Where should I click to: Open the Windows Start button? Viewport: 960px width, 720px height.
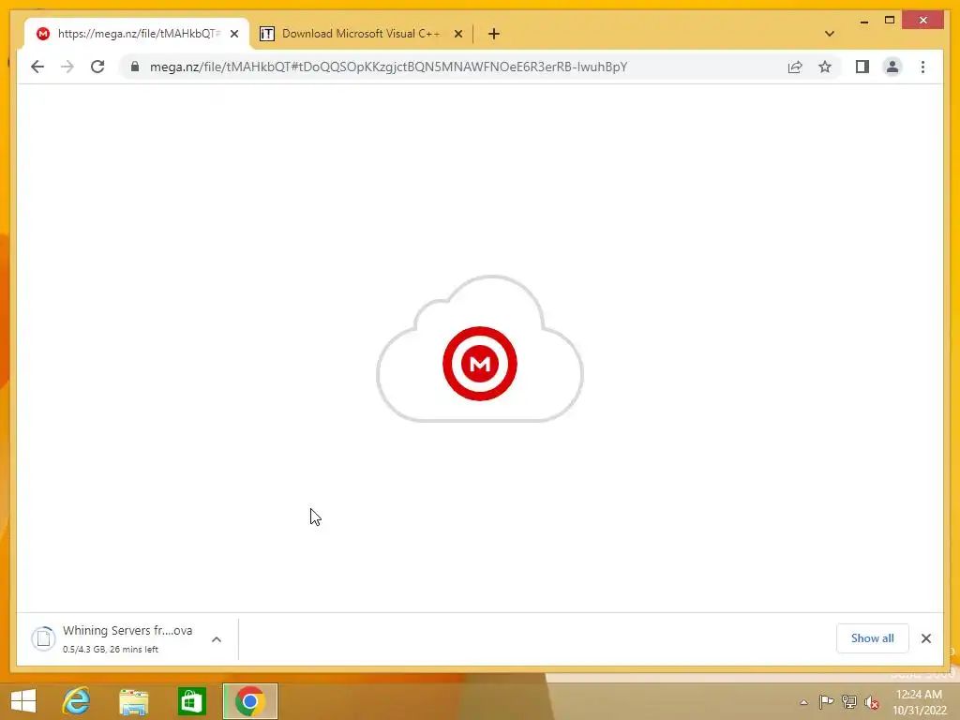pos(23,701)
